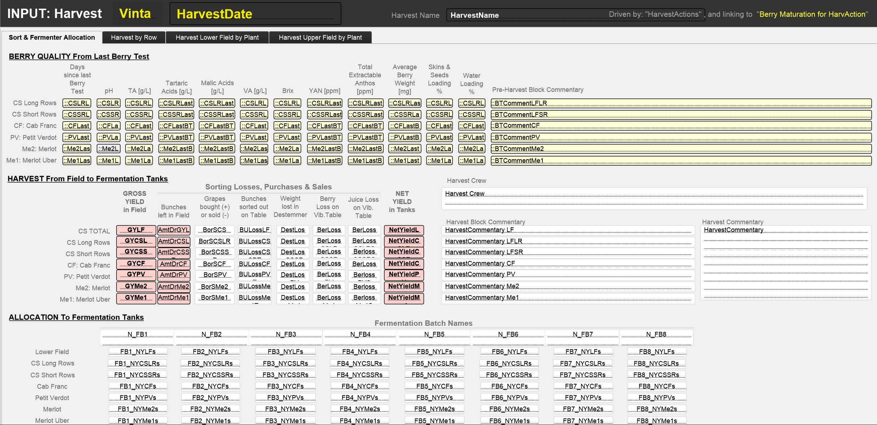
Task: Click the FB8_NYPVs allocation field
Action: tap(656, 398)
